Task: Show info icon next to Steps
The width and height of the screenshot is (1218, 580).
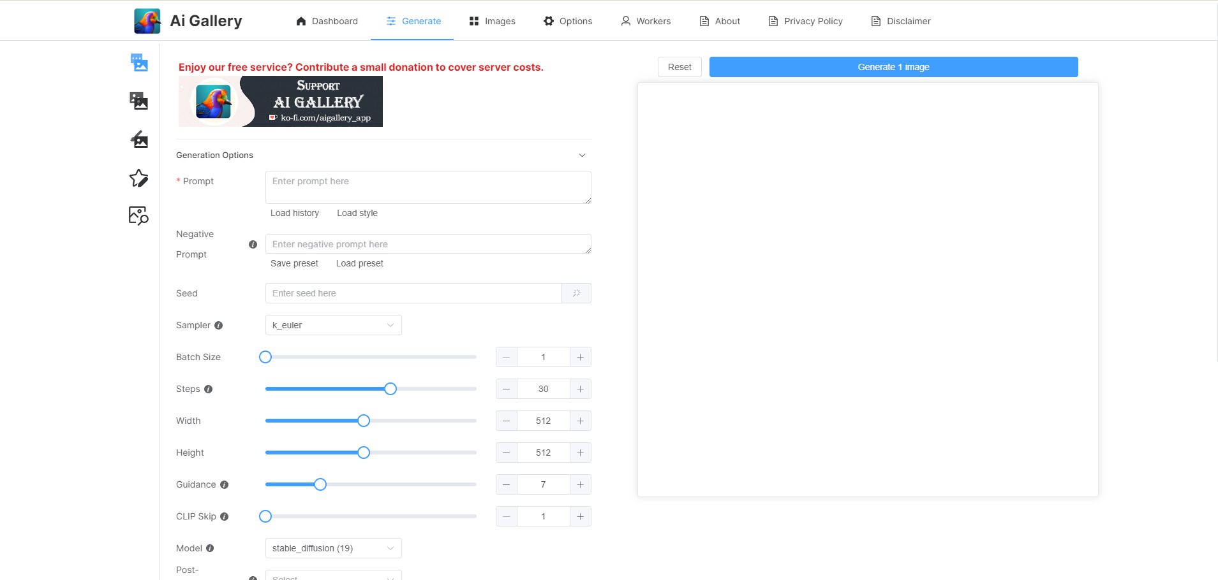Action: [x=208, y=389]
